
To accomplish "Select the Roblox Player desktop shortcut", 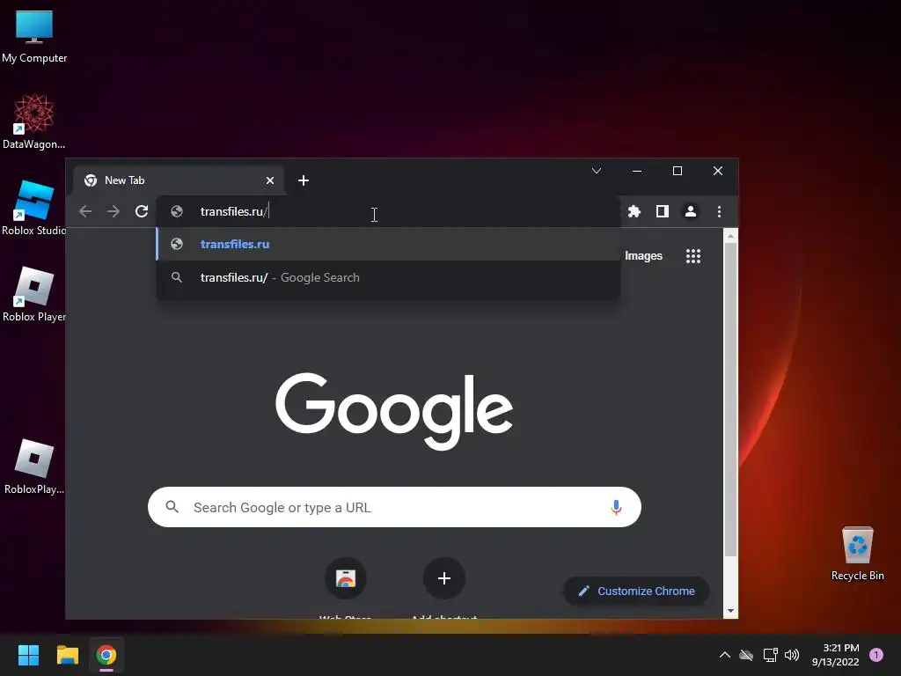I will tap(34, 294).
